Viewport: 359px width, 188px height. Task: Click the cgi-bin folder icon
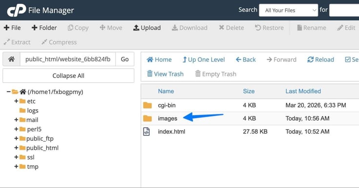147,105
